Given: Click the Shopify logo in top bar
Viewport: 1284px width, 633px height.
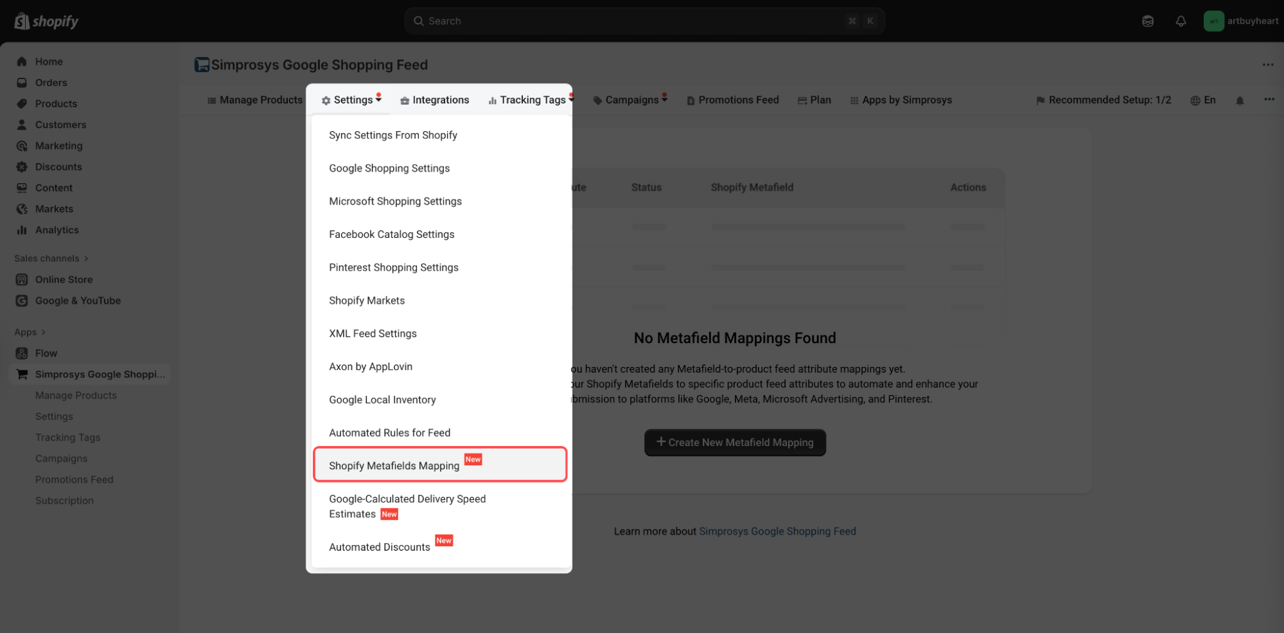Looking at the screenshot, I should pos(46,21).
